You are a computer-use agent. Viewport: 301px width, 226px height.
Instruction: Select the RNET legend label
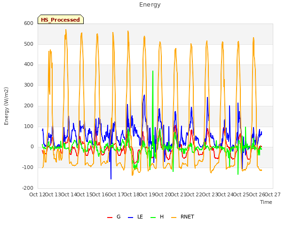(187, 217)
